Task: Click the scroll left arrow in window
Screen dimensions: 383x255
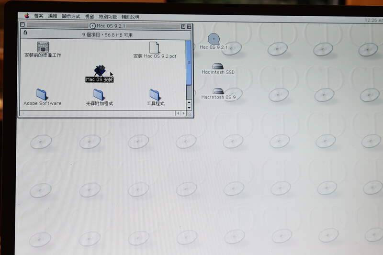Action: pyautogui.click(x=178, y=113)
